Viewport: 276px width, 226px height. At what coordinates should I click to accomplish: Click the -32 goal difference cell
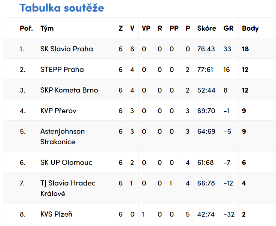pyautogui.click(x=229, y=214)
